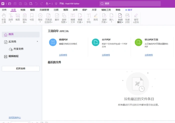Image resolution: width=175 pixels, height=123 pixels.
Task: Expand the 云文档 arrow in sidebar
Action: pos(37,41)
